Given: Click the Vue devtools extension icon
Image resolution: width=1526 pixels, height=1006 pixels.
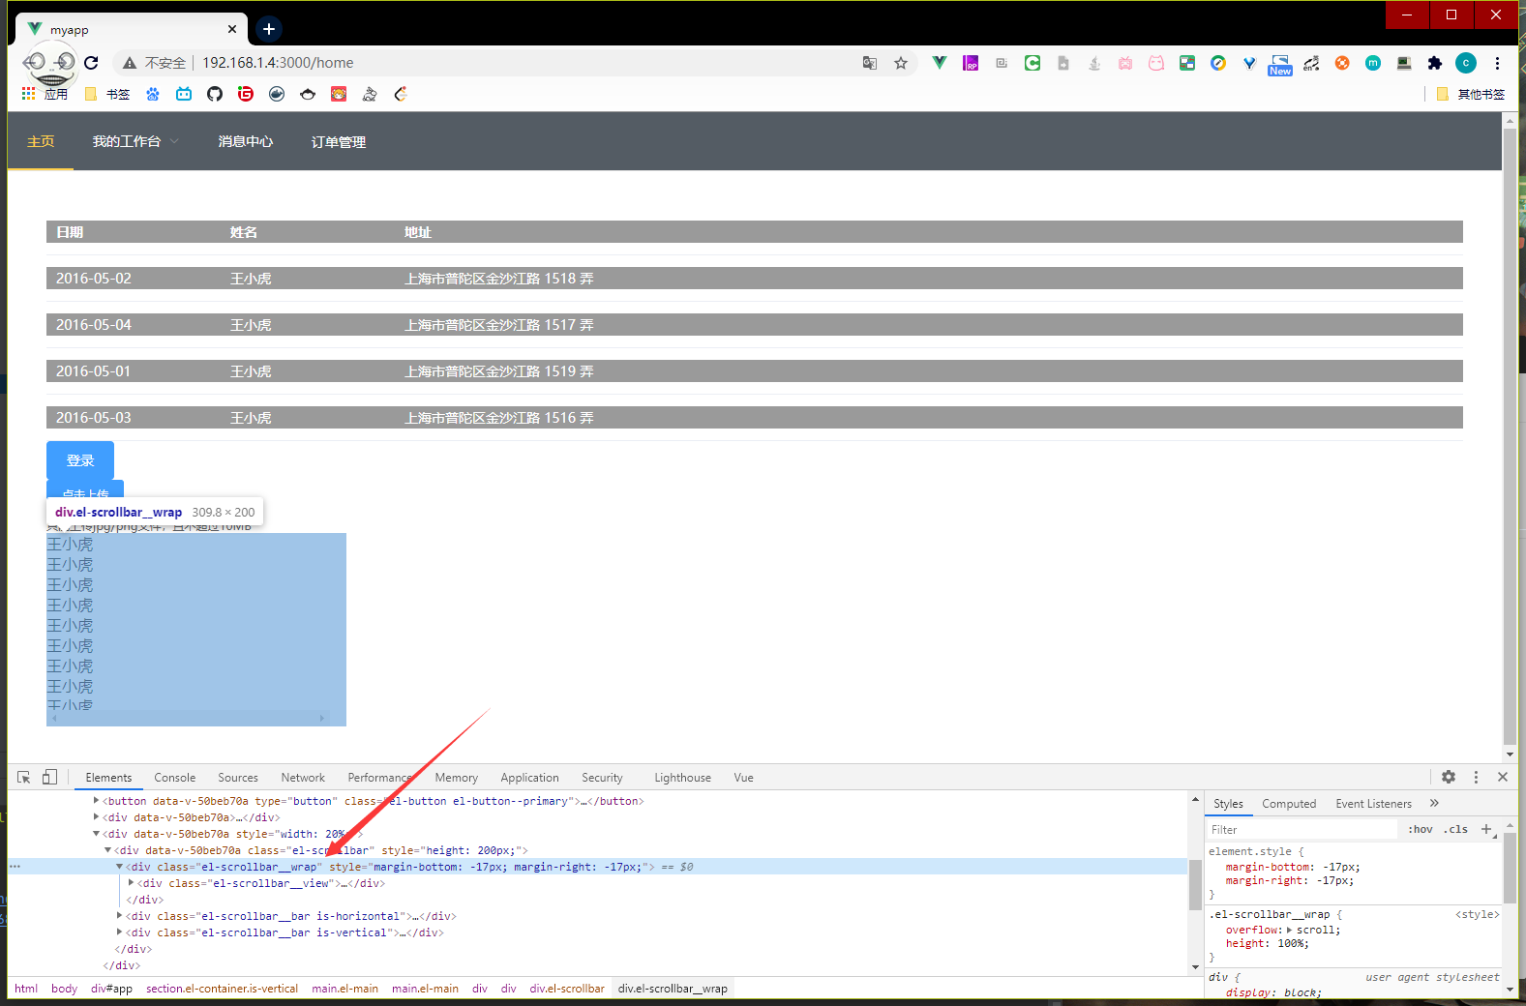Looking at the screenshot, I should pos(939,63).
